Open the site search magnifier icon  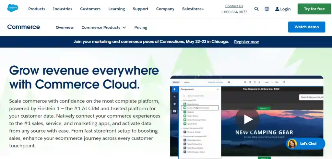pyautogui.click(x=256, y=9)
